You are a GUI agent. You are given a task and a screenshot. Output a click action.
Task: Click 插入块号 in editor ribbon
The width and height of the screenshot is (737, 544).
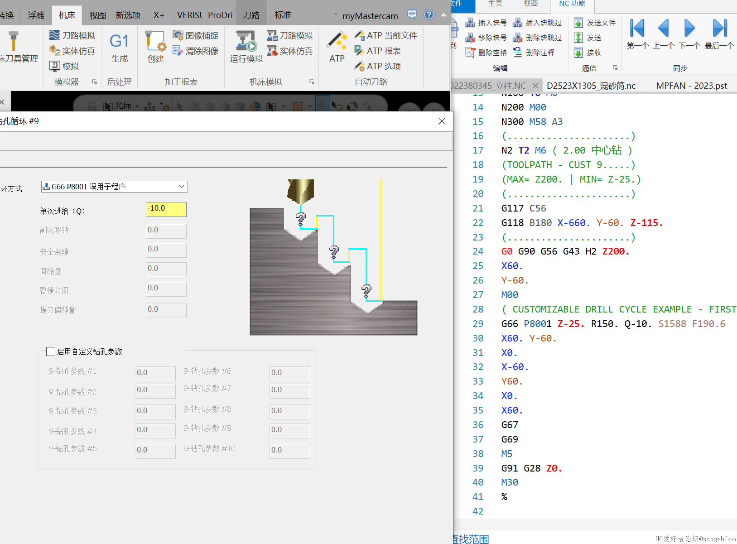tap(486, 23)
